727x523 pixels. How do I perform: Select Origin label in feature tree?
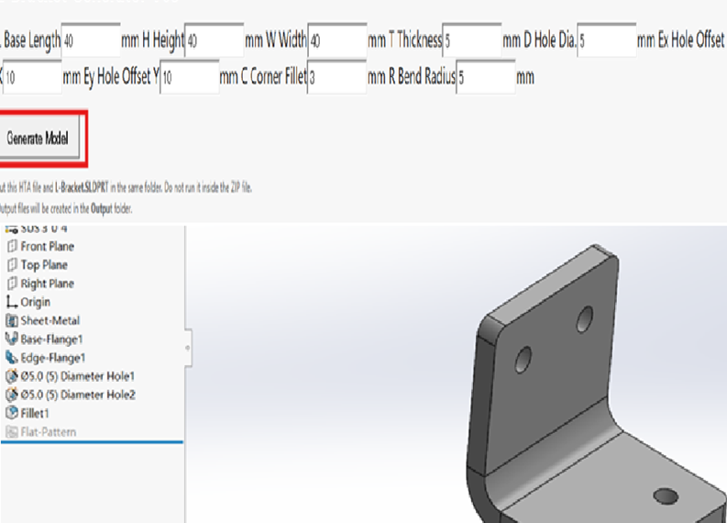(35, 302)
